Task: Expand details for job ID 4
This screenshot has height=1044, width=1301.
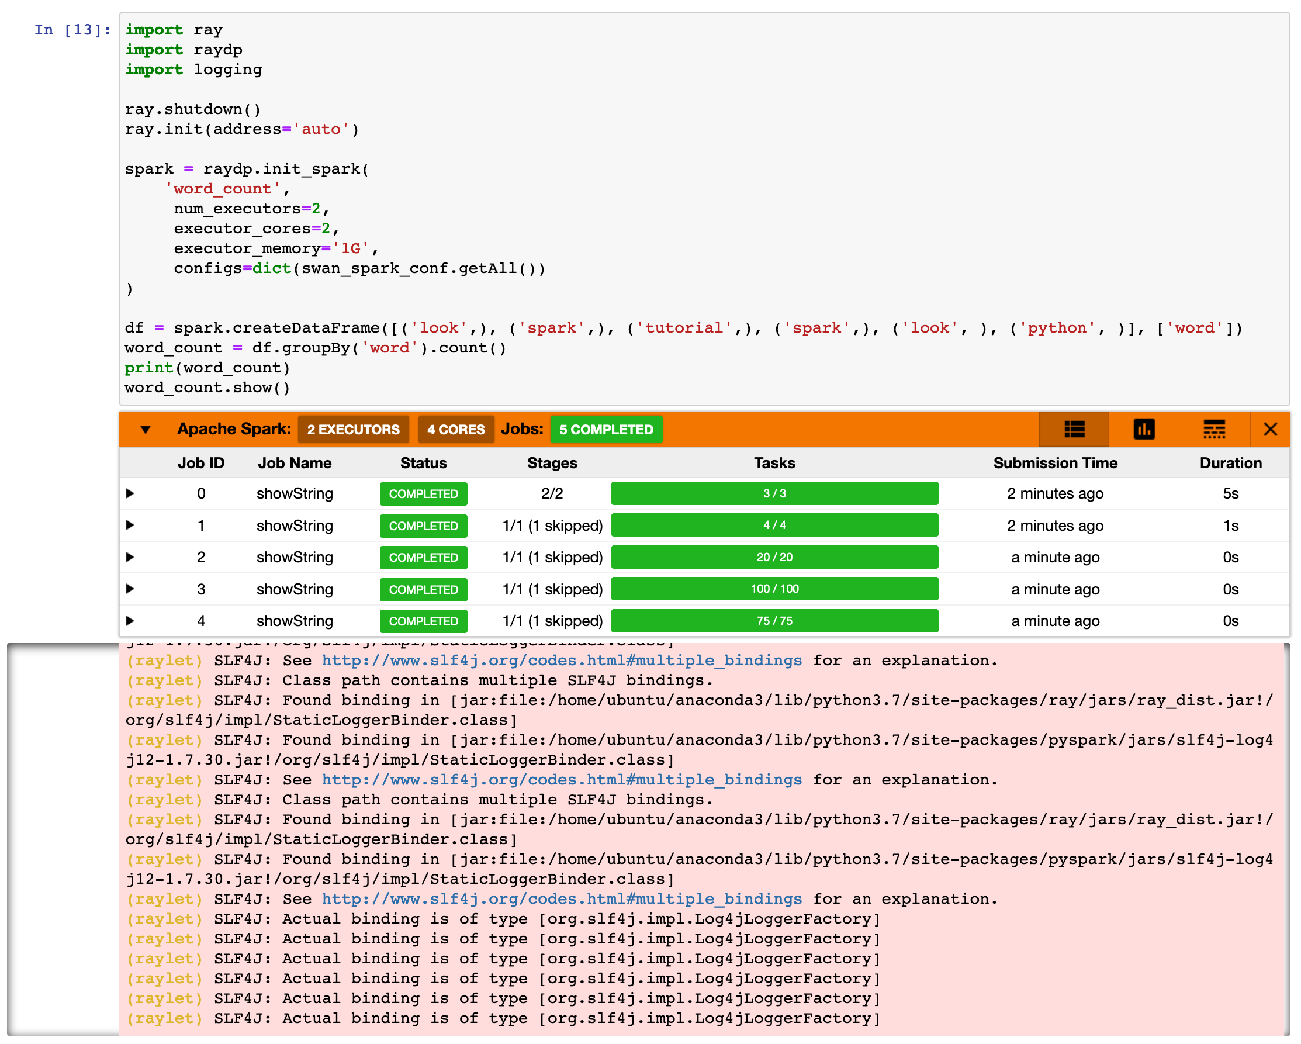Action: pos(130,620)
